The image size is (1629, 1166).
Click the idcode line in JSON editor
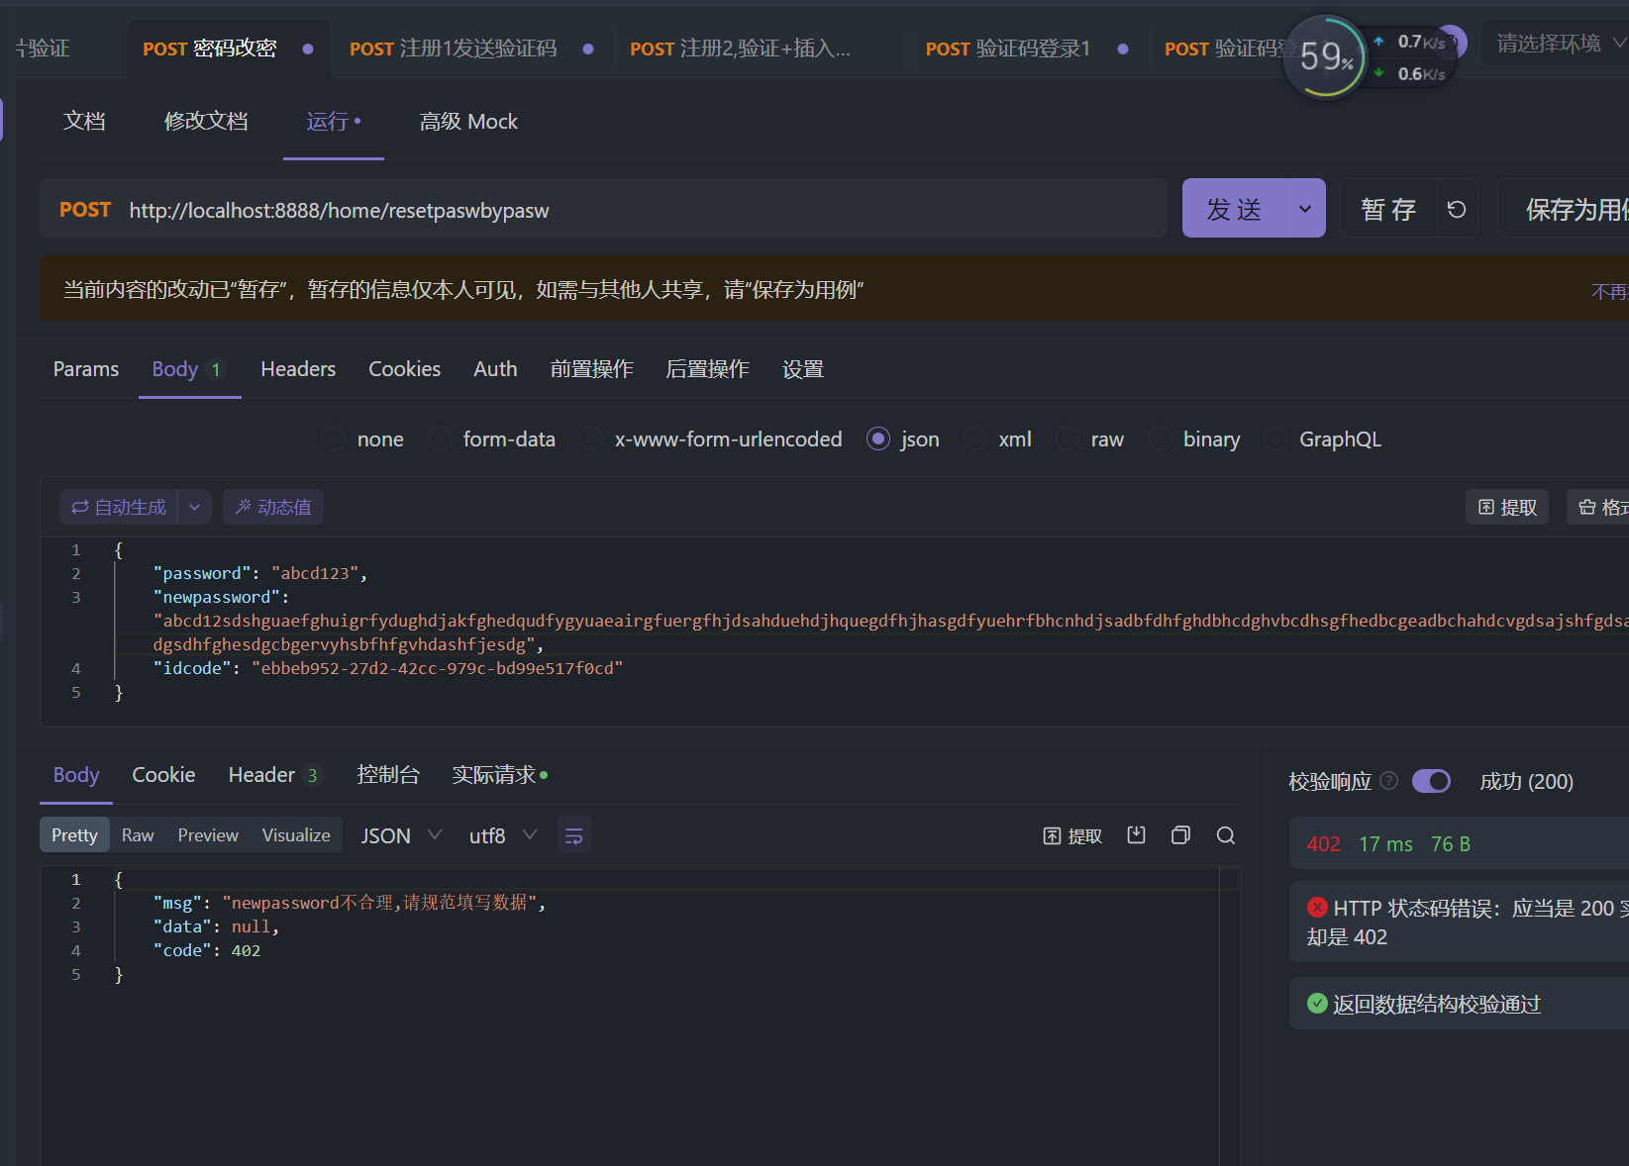(x=388, y=668)
